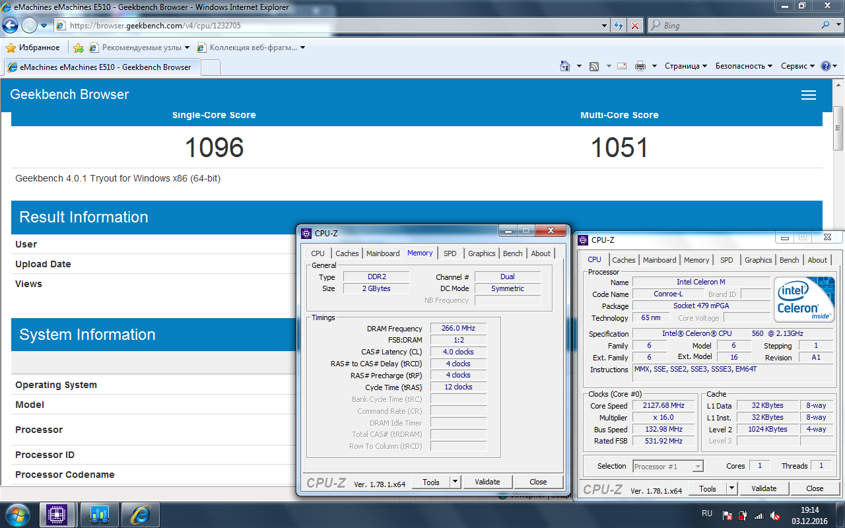Refresh the page with the blue arrows icon
845x528 pixels.
coord(619,26)
